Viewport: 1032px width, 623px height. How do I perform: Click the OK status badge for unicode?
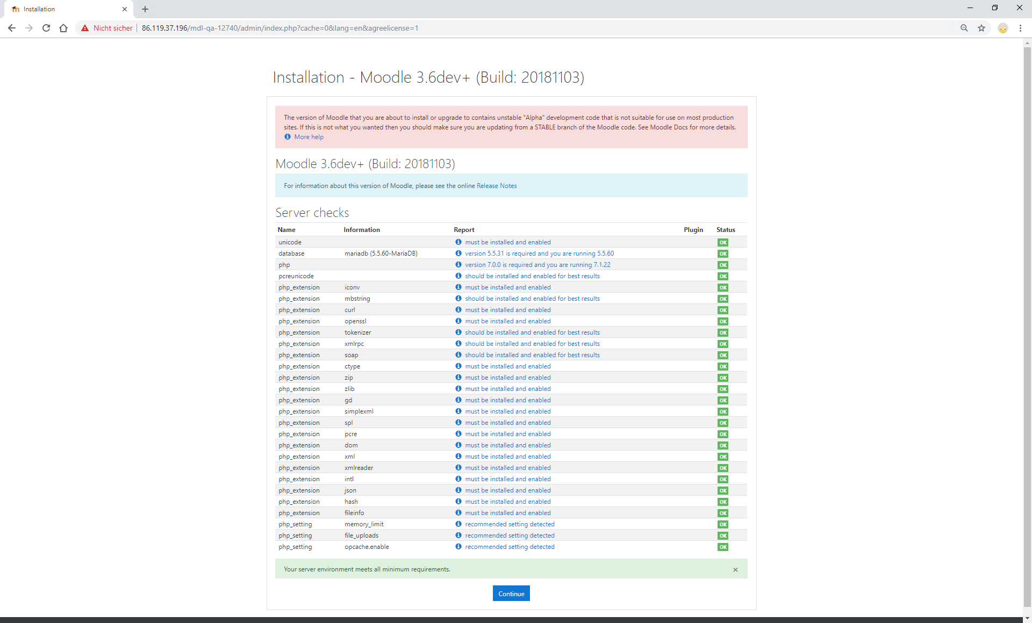point(723,242)
